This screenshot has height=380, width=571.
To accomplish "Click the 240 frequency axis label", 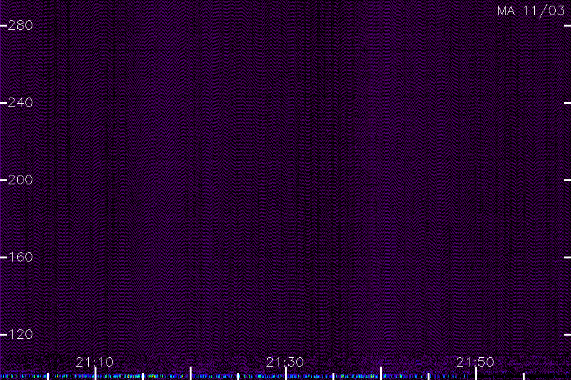I will (20, 102).
